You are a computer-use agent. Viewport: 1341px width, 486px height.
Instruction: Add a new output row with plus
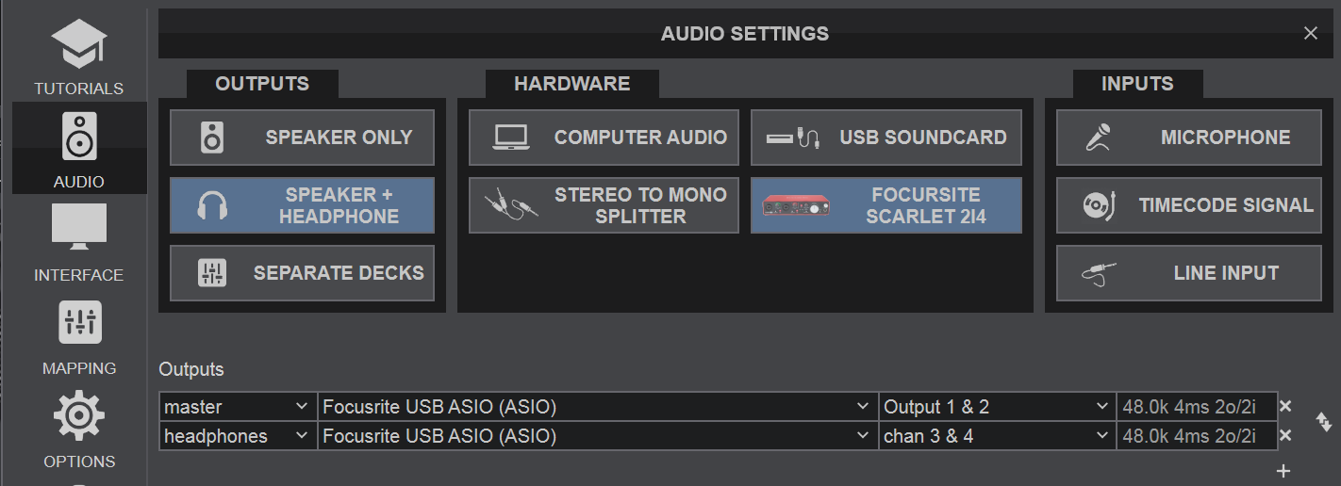click(x=1283, y=471)
